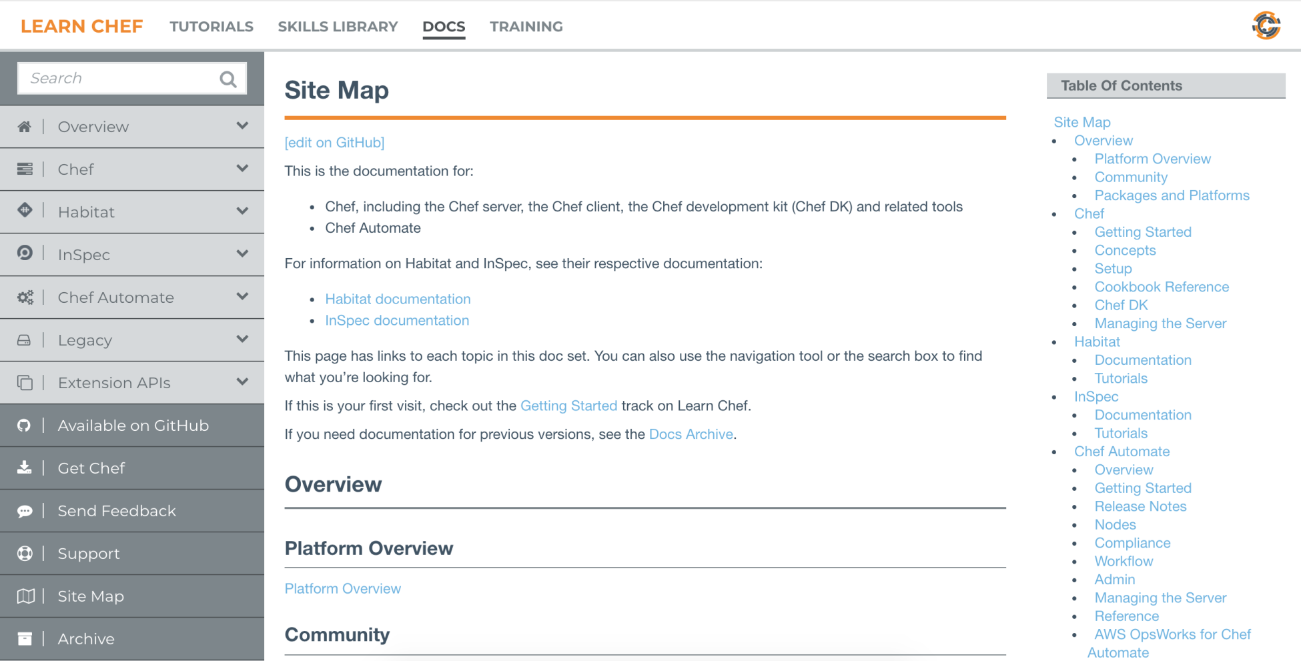Click the Archive box icon
Screen dimensions: 1301x661
coord(25,639)
